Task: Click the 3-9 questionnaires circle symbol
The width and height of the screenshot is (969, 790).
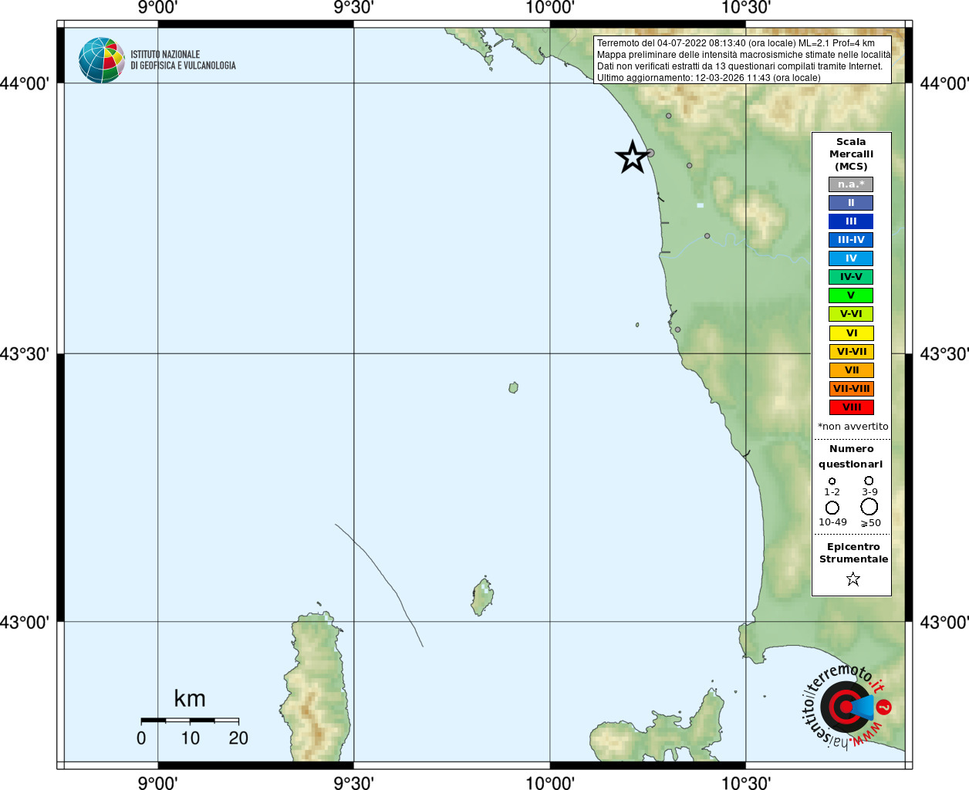Action: [x=869, y=481]
